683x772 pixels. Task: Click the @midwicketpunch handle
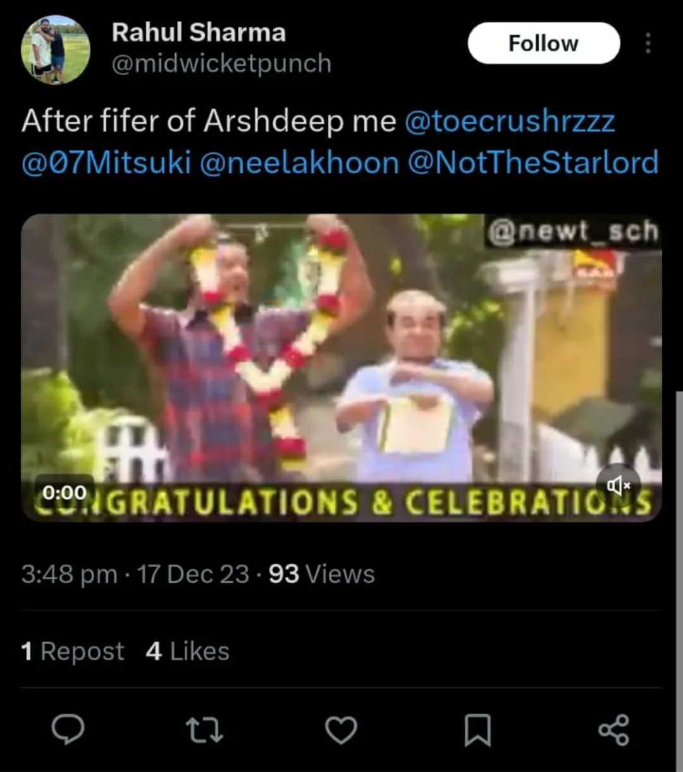click(221, 63)
